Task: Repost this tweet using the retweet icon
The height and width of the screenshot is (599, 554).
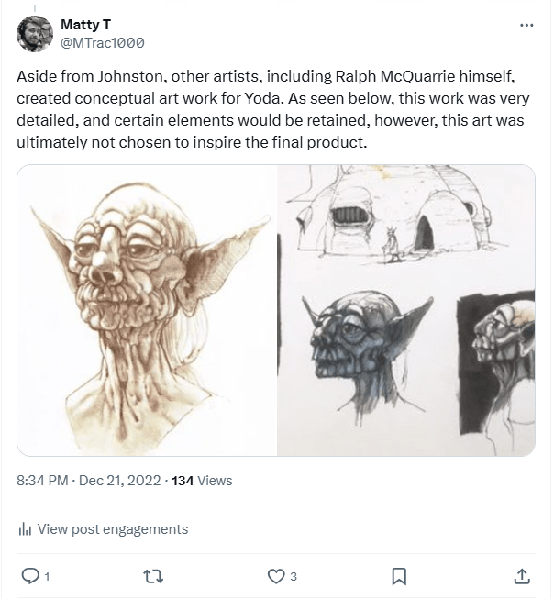Action: point(153,576)
